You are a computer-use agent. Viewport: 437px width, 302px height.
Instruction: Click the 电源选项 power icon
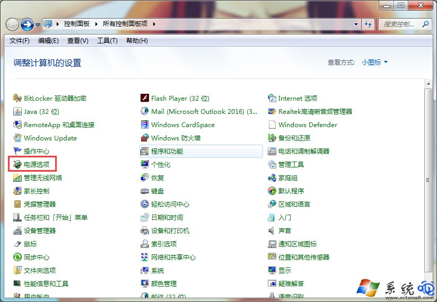tap(18, 164)
